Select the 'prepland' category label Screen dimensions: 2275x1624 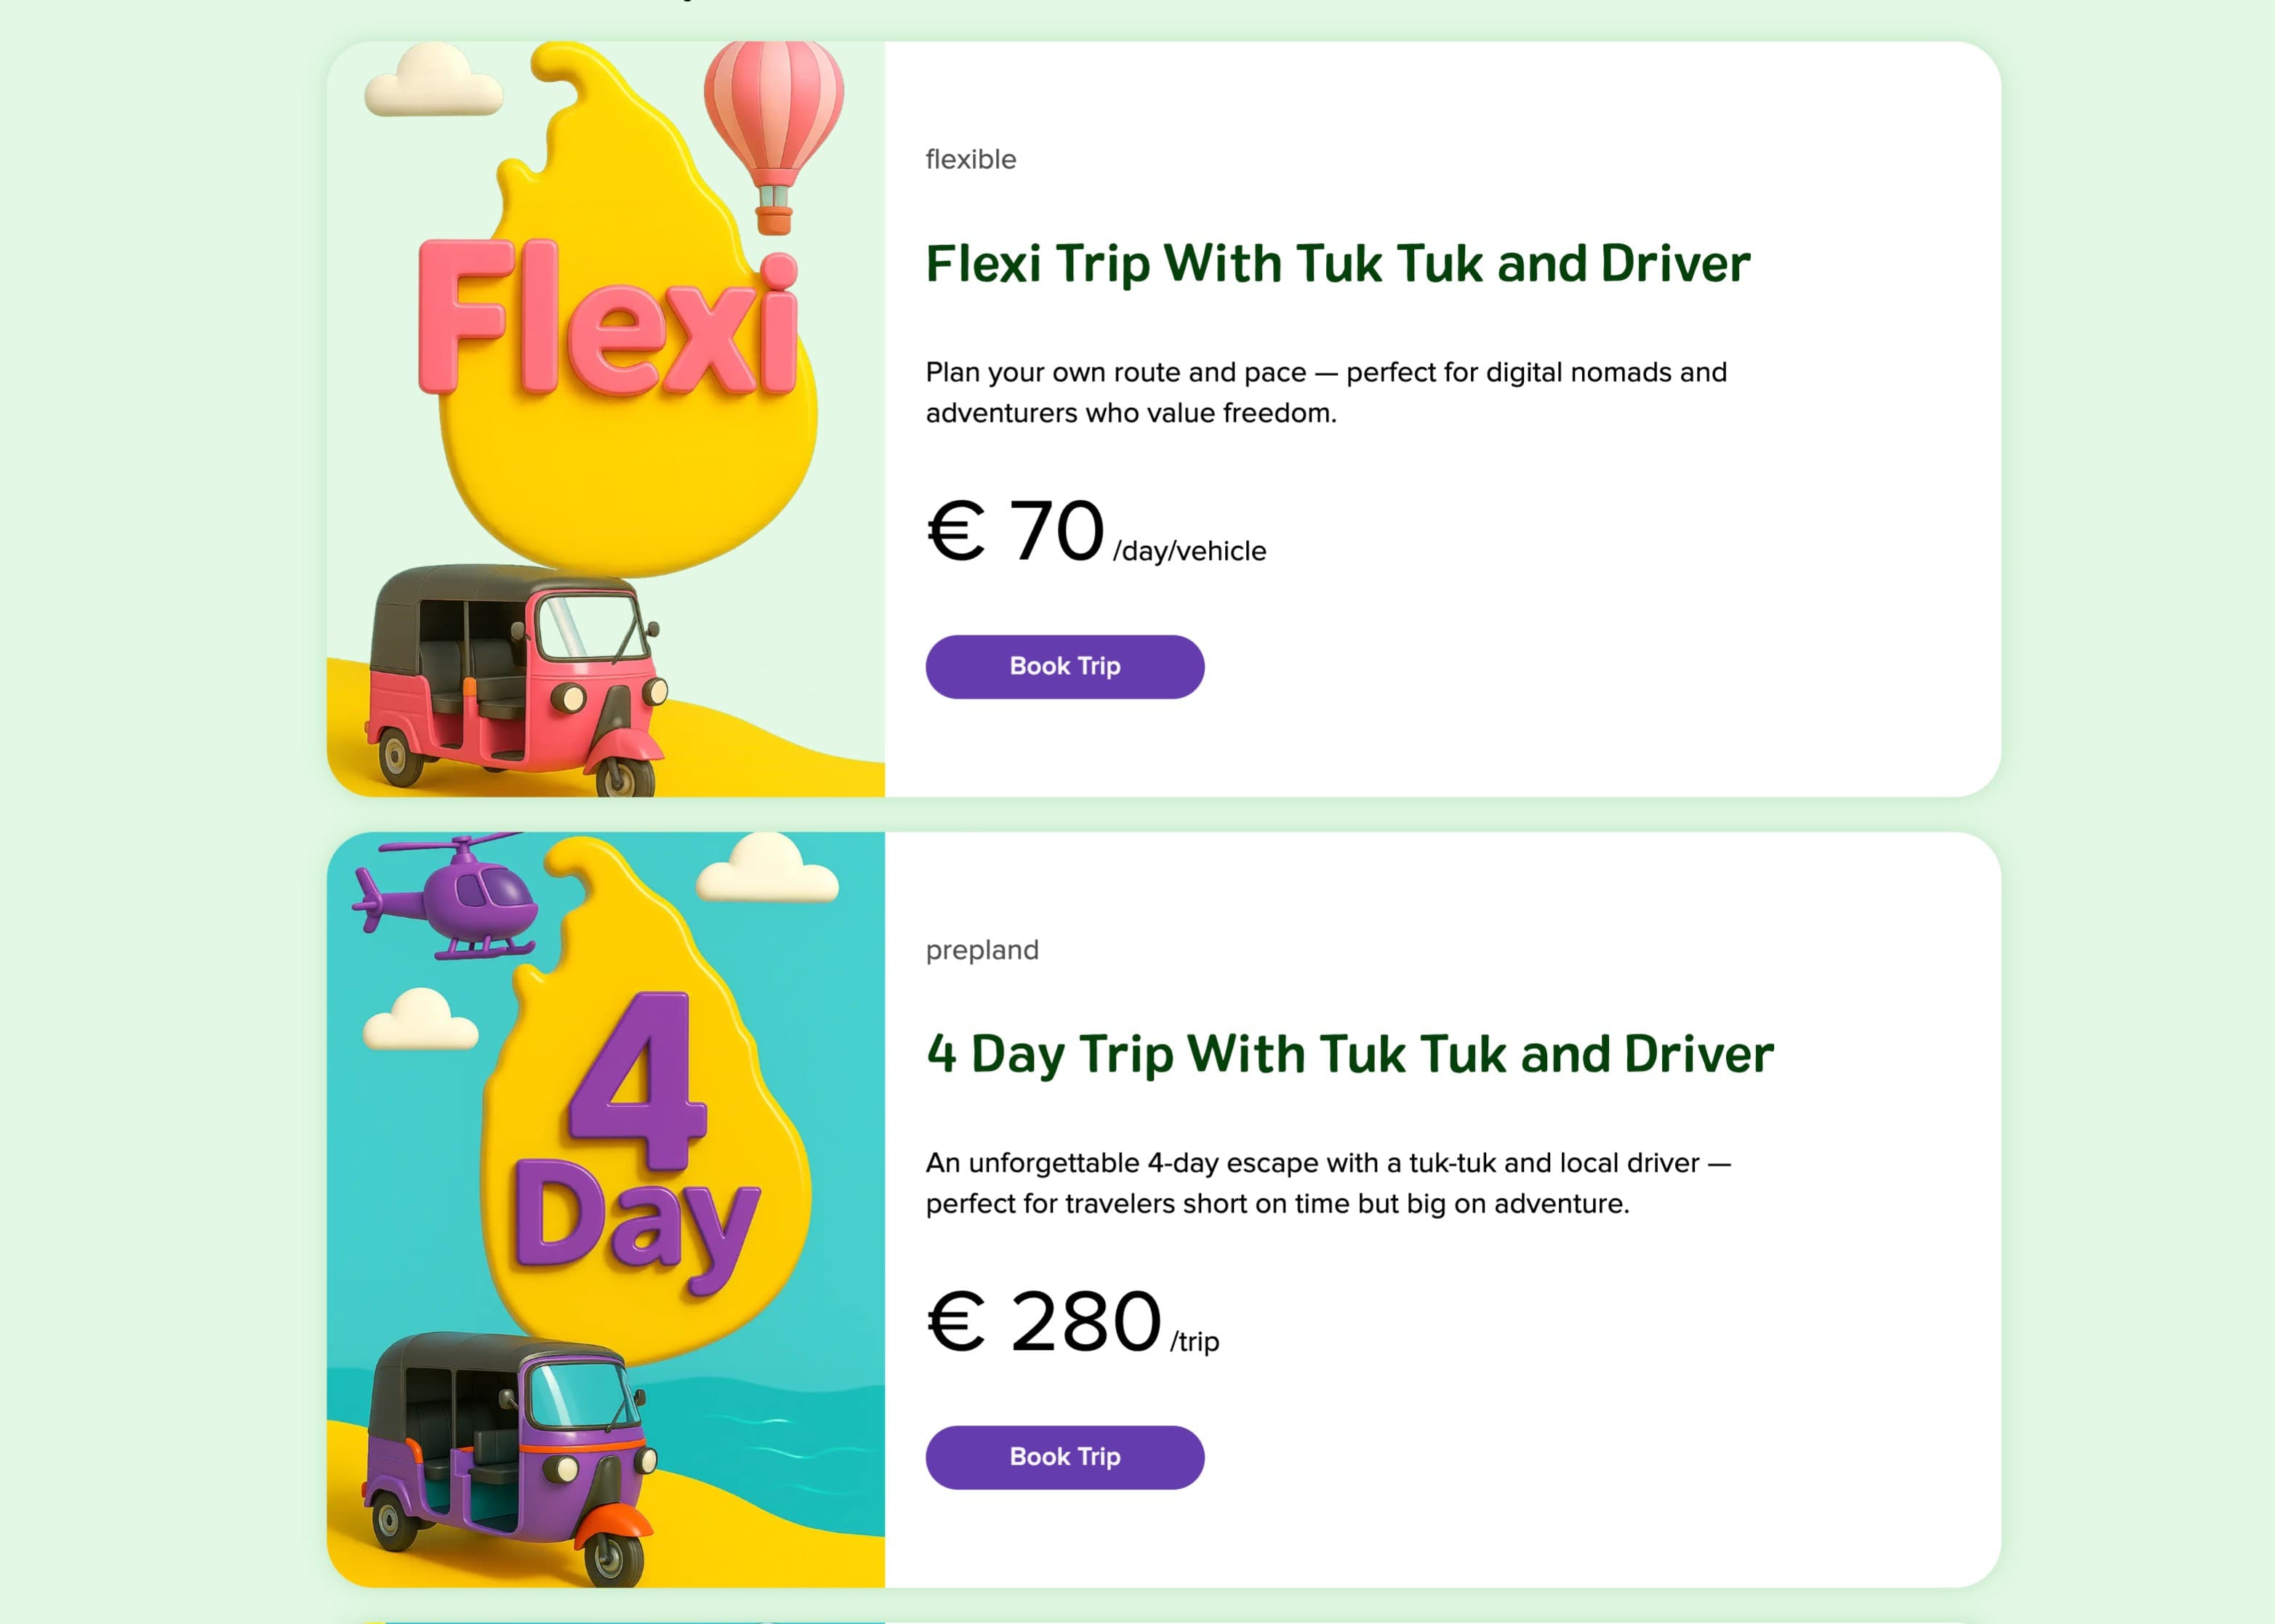click(x=983, y=949)
